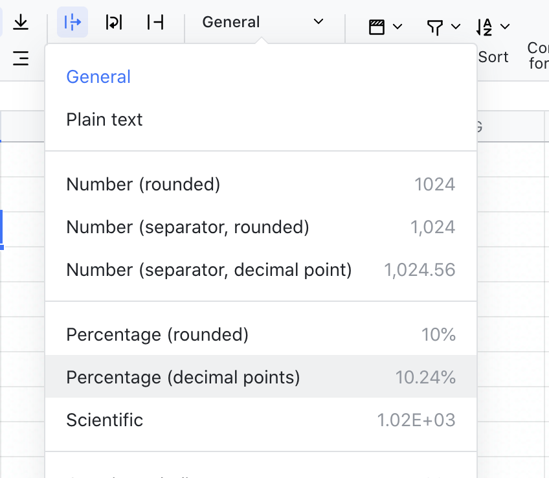The width and height of the screenshot is (549, 478).
Task: Expand the freeze panes dropdown arrow
Action: (398, 27)
